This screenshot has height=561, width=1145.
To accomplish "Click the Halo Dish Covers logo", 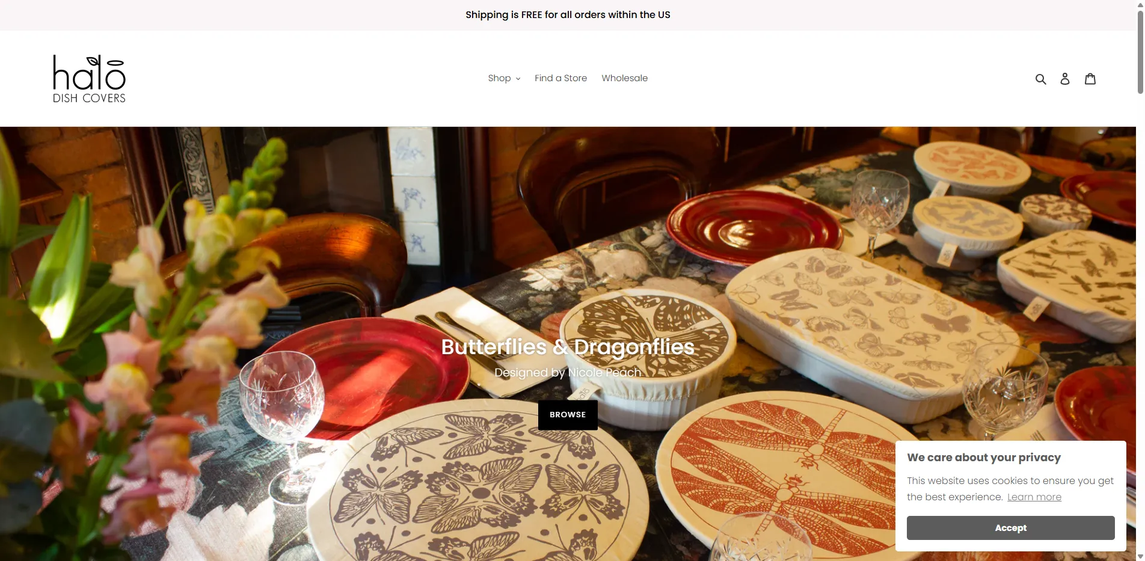I will click(x=89, y=79).
